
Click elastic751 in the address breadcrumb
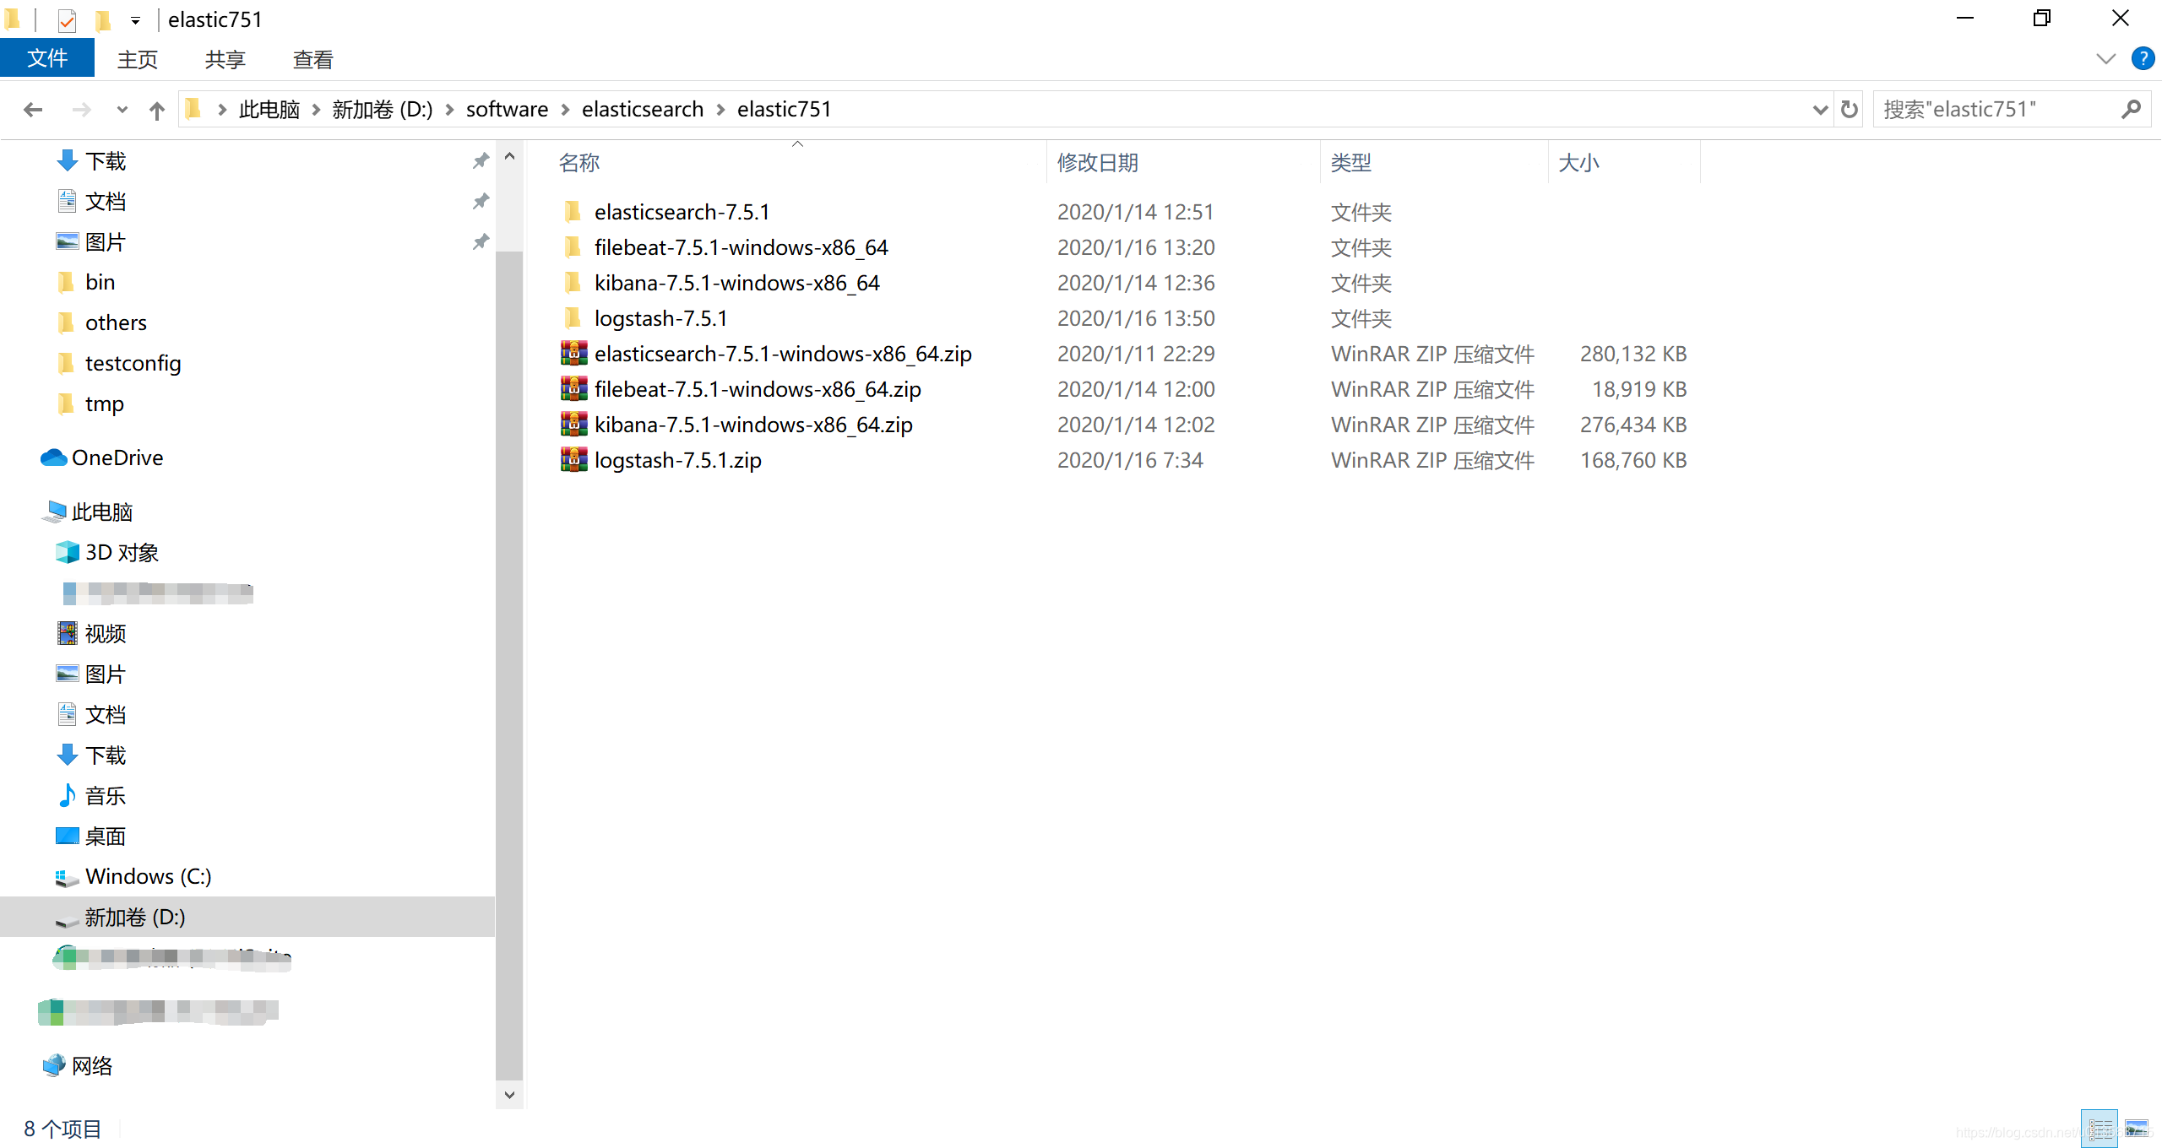point(784,110)
